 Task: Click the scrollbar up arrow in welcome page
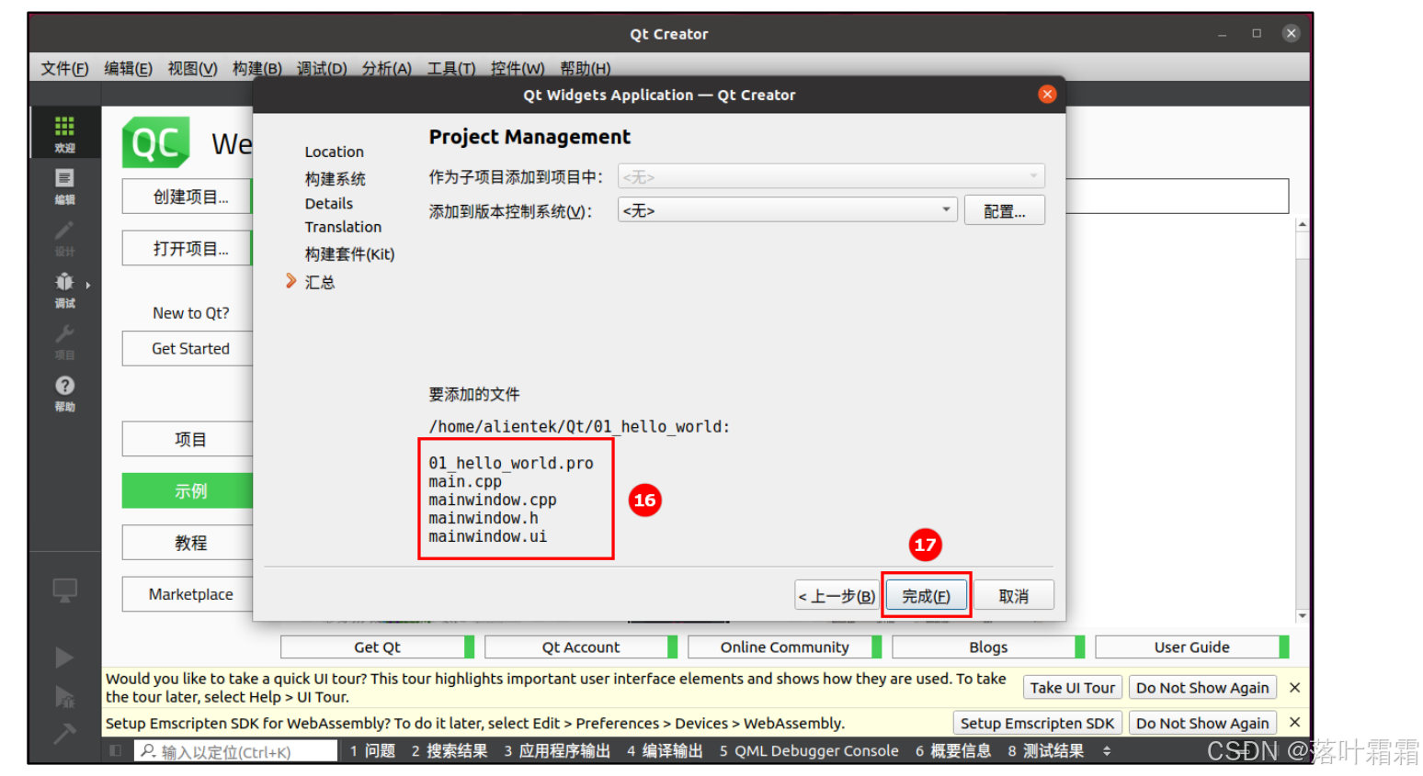[1302, 225]
